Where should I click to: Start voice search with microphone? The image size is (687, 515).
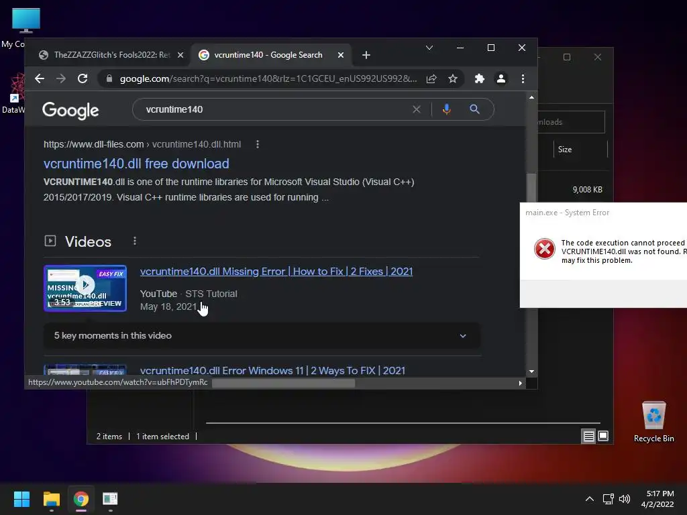coord(446,109)
